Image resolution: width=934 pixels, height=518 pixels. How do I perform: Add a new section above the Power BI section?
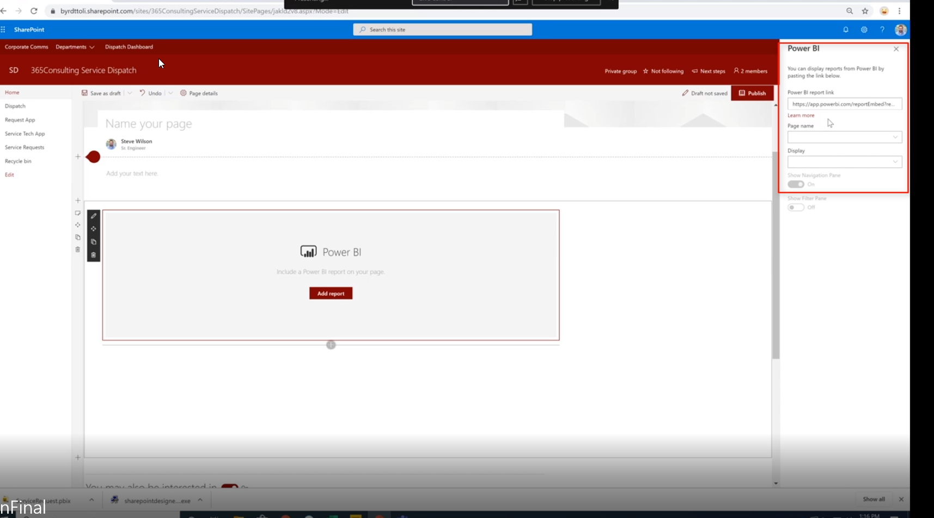pyautogui.click(x=78, y=200)
